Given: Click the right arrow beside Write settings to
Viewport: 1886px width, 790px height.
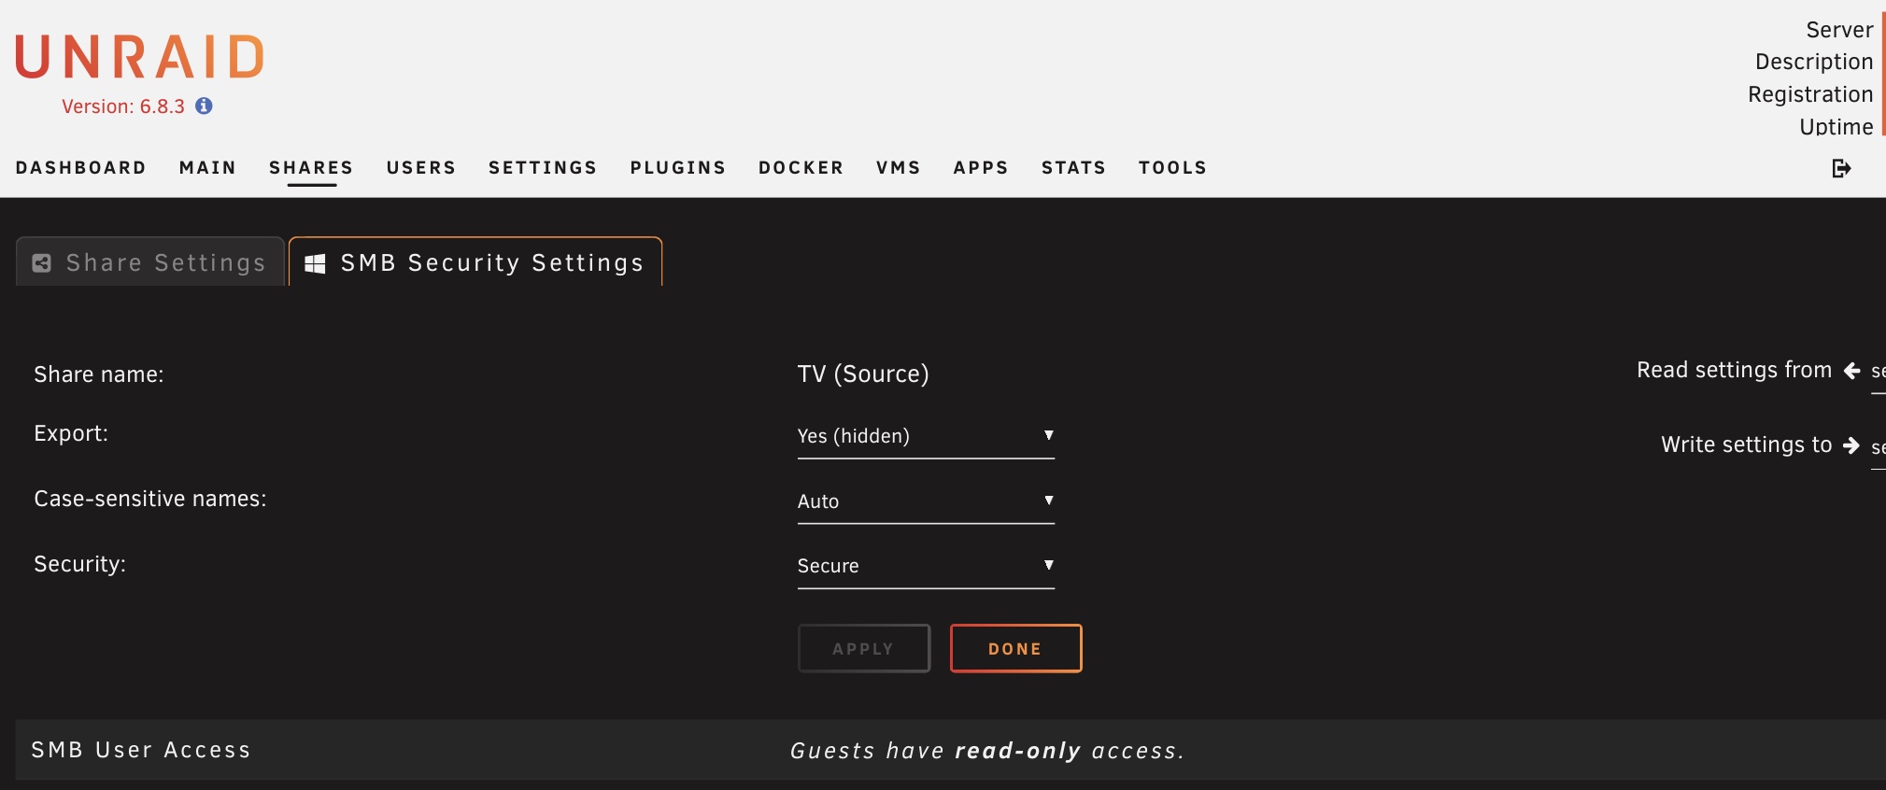Looking at the screenshot, I should (1851, 445).
